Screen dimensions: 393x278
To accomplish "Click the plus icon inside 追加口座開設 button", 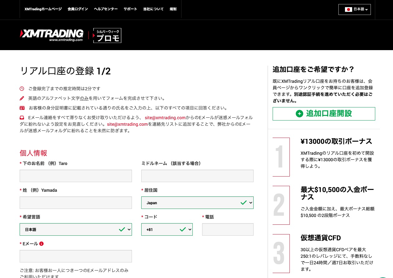I will point(299,114).
